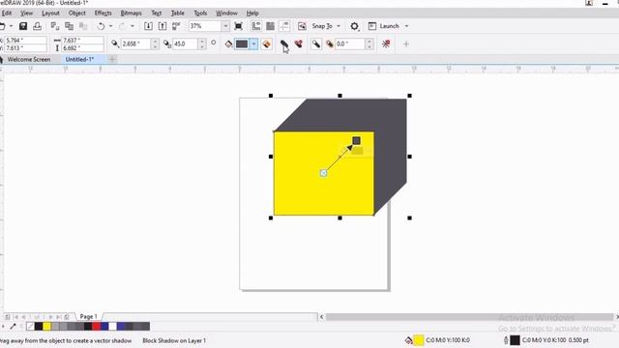Open the Bitmaps menu

[x=132, y=13]
